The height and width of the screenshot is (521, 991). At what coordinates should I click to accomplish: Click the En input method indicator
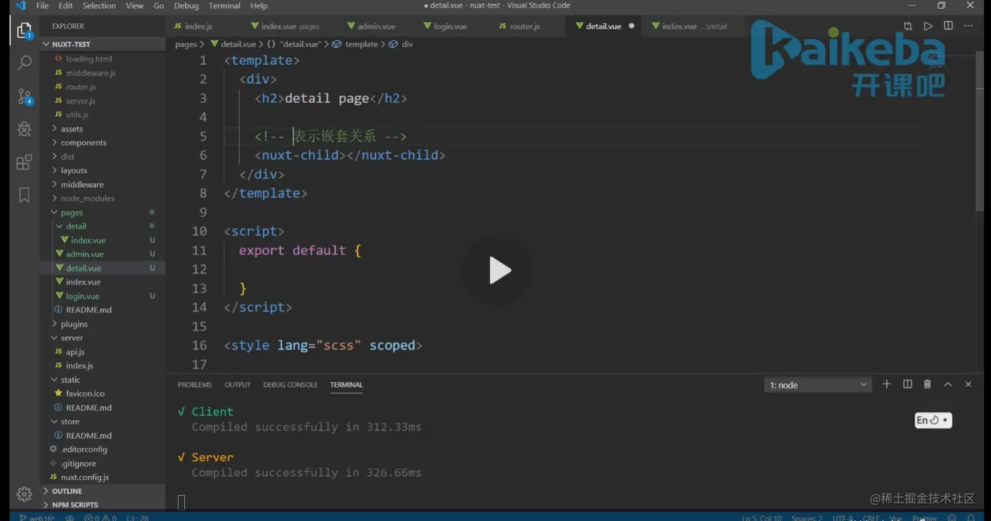[x=933, y=420]
